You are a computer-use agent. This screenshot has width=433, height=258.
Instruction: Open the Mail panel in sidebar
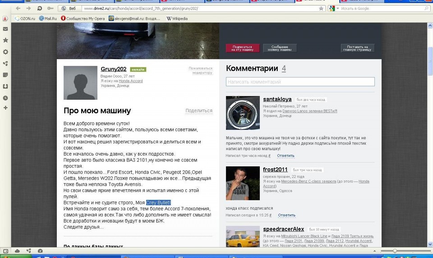click(x=5, y=29)
